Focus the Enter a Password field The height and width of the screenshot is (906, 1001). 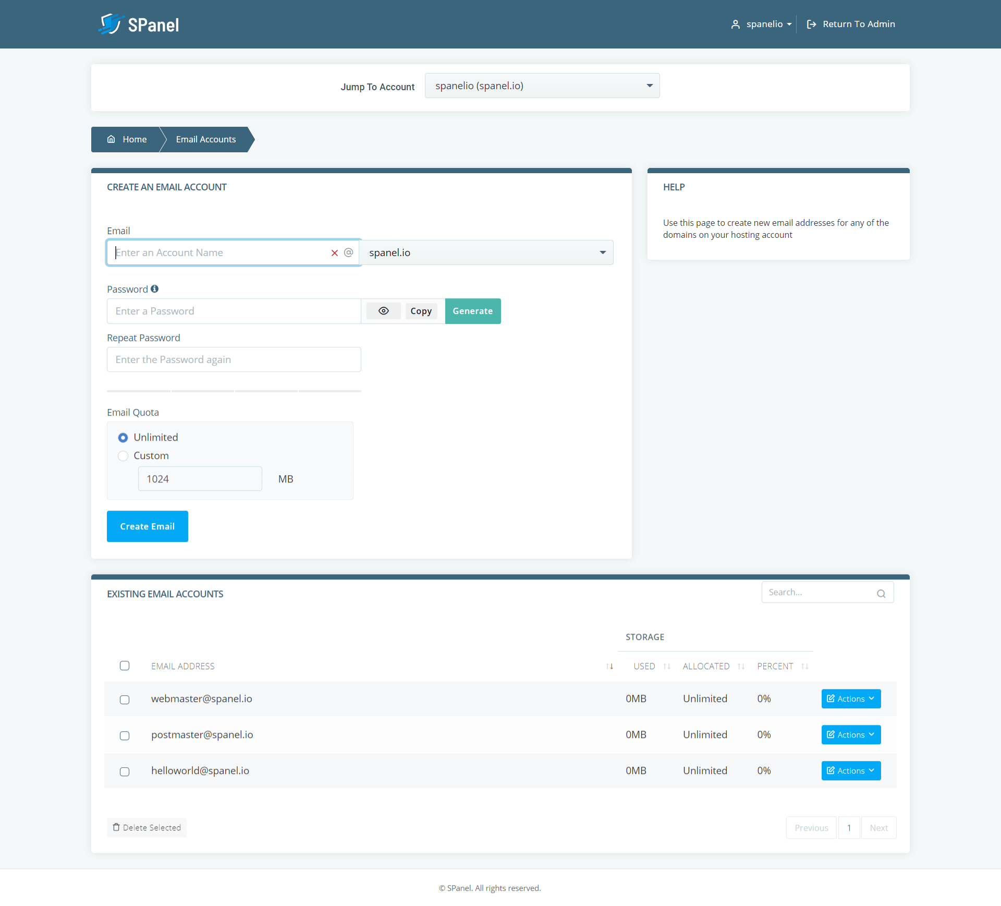234,311
